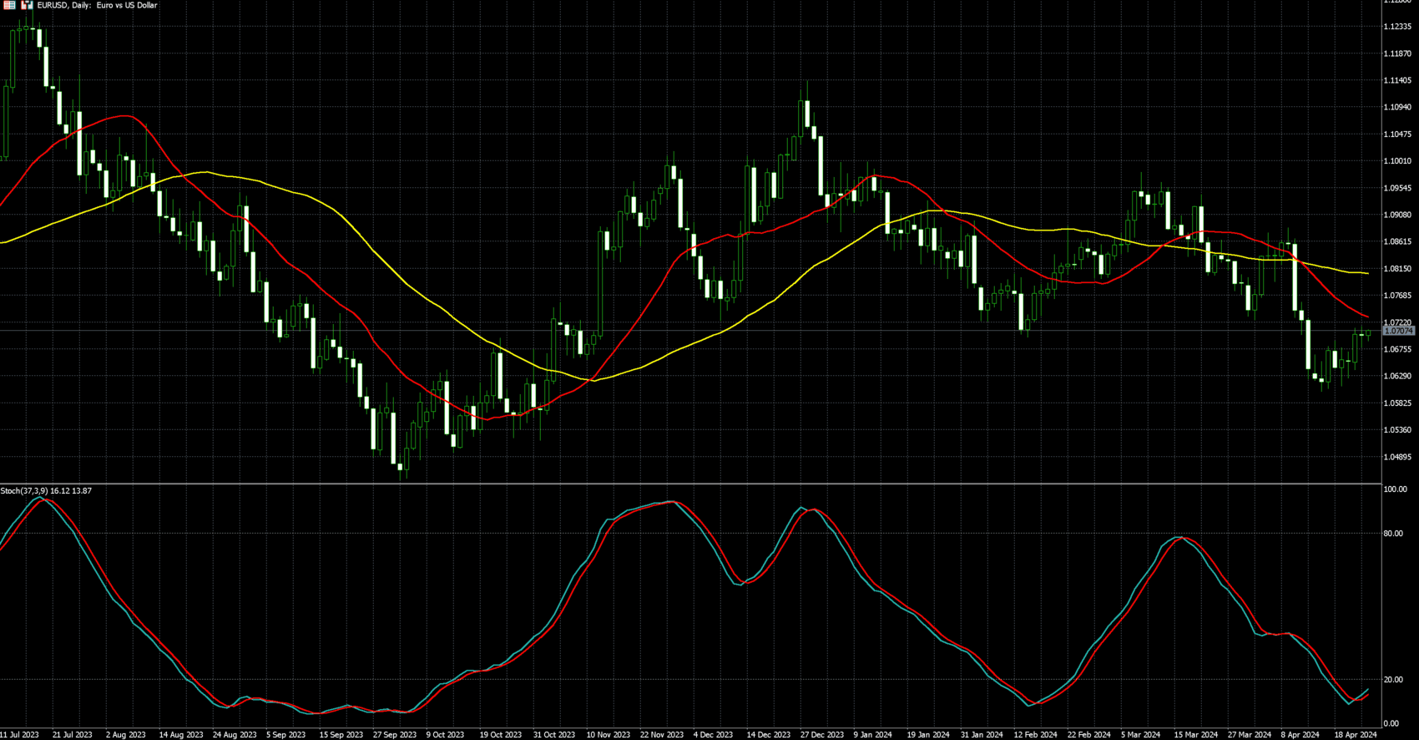Viewport: 1419px width, 740px height.
Task: Click the current price tag 1.07074
Action: point(1399,332)
